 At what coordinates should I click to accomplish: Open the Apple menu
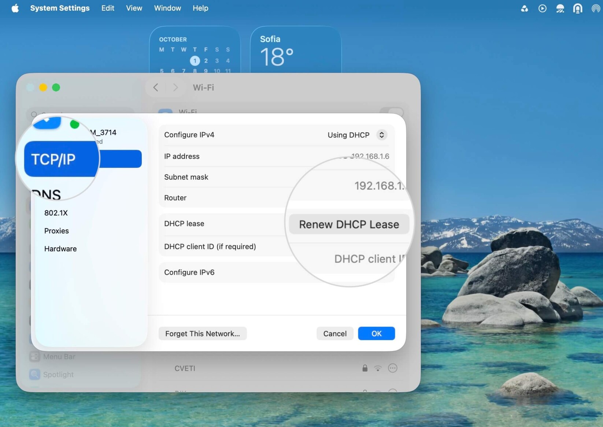coord(15,8)
